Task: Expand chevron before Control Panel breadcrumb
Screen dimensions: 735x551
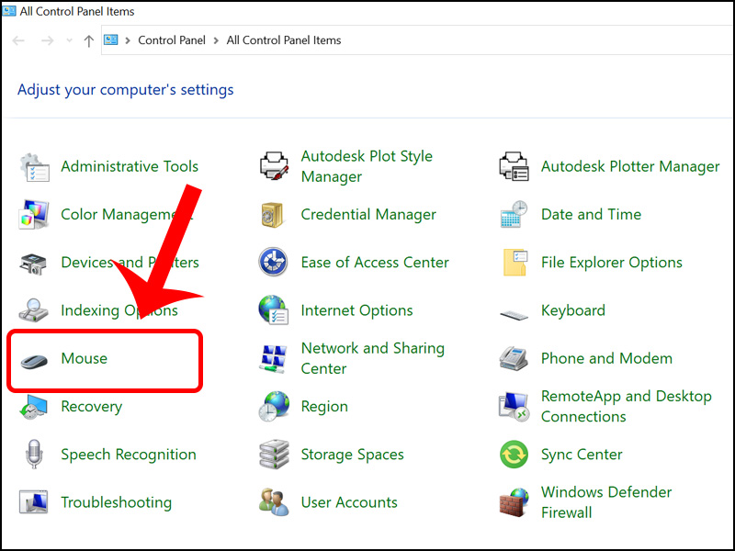Action: pos(128,40)
